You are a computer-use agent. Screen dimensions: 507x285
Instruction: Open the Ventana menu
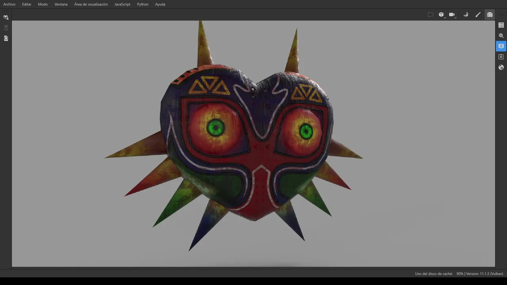61,4
